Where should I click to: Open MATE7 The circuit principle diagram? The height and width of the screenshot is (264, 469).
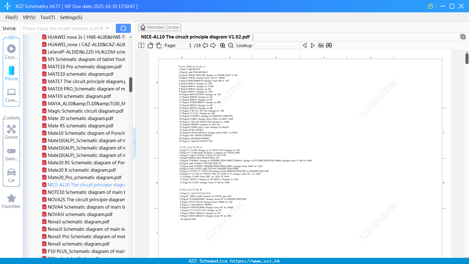coord(86,82)
